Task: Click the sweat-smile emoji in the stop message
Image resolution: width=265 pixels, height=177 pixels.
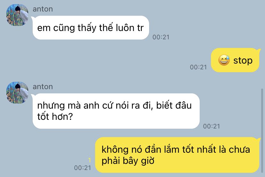Action: click(224, 60)
